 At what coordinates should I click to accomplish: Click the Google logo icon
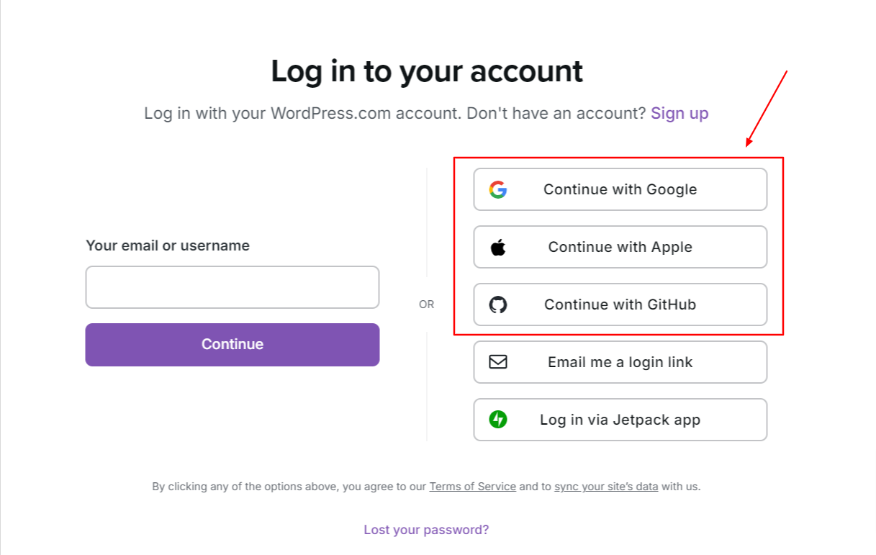[x=497, y=189]
